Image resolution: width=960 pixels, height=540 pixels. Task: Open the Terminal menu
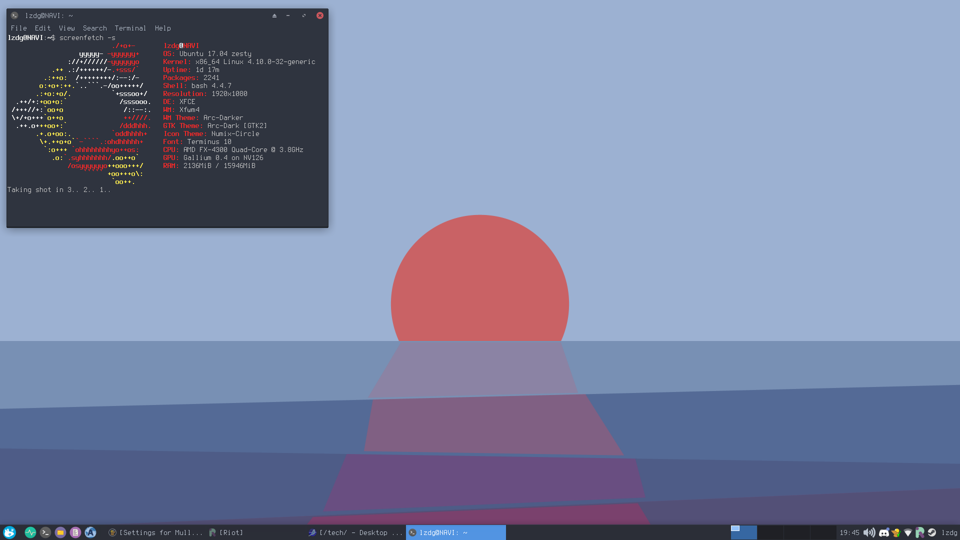click(130, 28)
